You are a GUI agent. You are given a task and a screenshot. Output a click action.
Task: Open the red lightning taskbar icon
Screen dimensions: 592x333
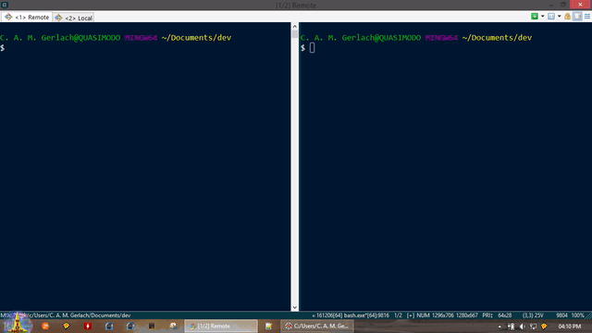[x=88, y=326]
